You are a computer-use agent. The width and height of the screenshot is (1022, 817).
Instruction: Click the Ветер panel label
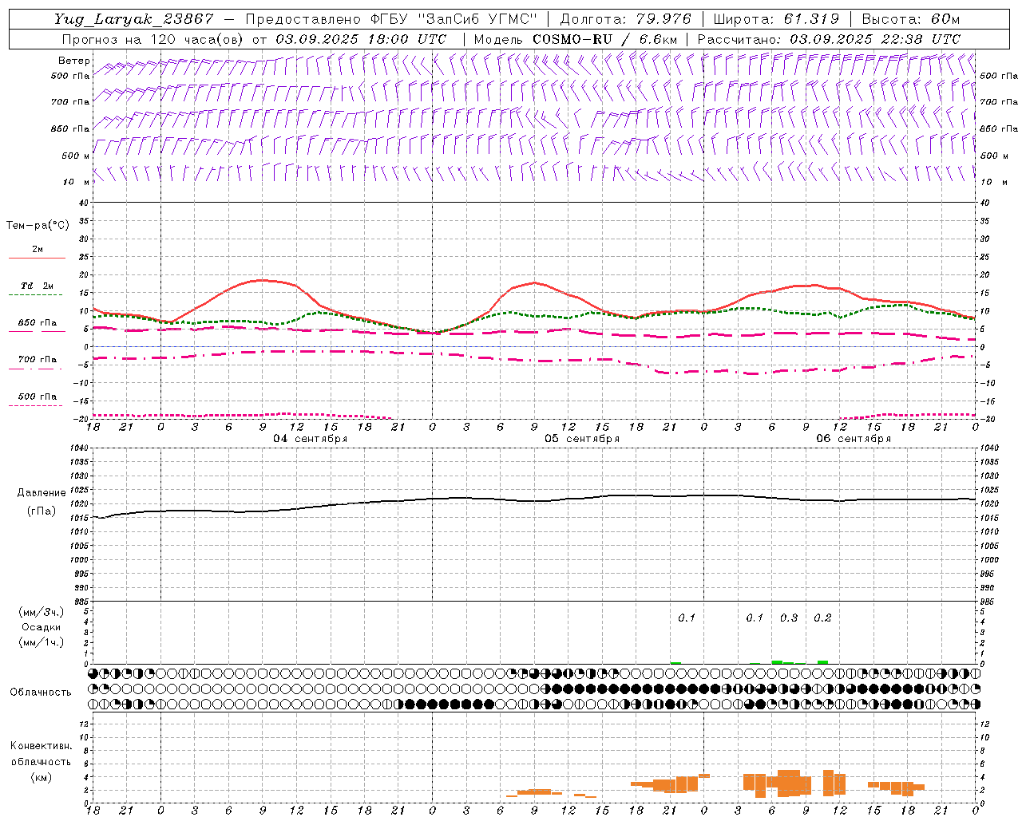[74, 61]
